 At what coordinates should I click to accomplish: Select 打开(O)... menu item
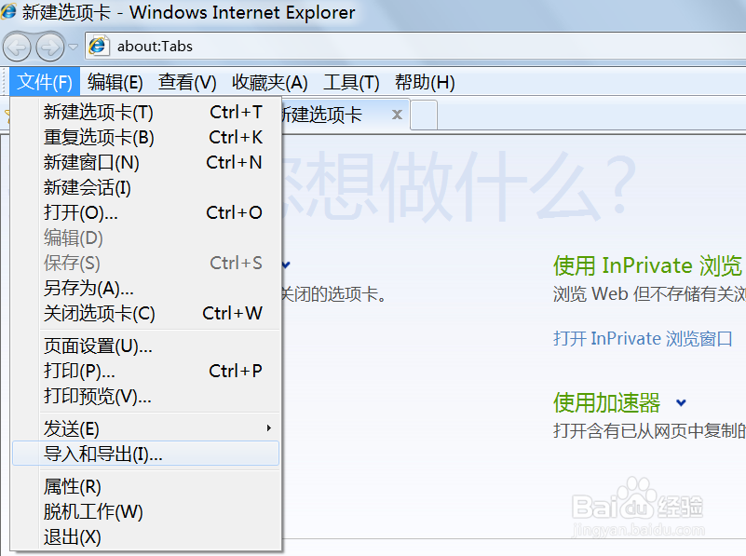[145, 212]
